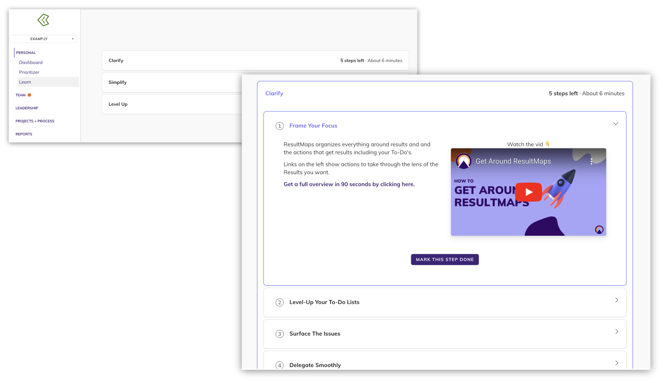Play the Get Around ResultMaps video
This screenshot has height=383, width=665.
click(x=529, y=192)
